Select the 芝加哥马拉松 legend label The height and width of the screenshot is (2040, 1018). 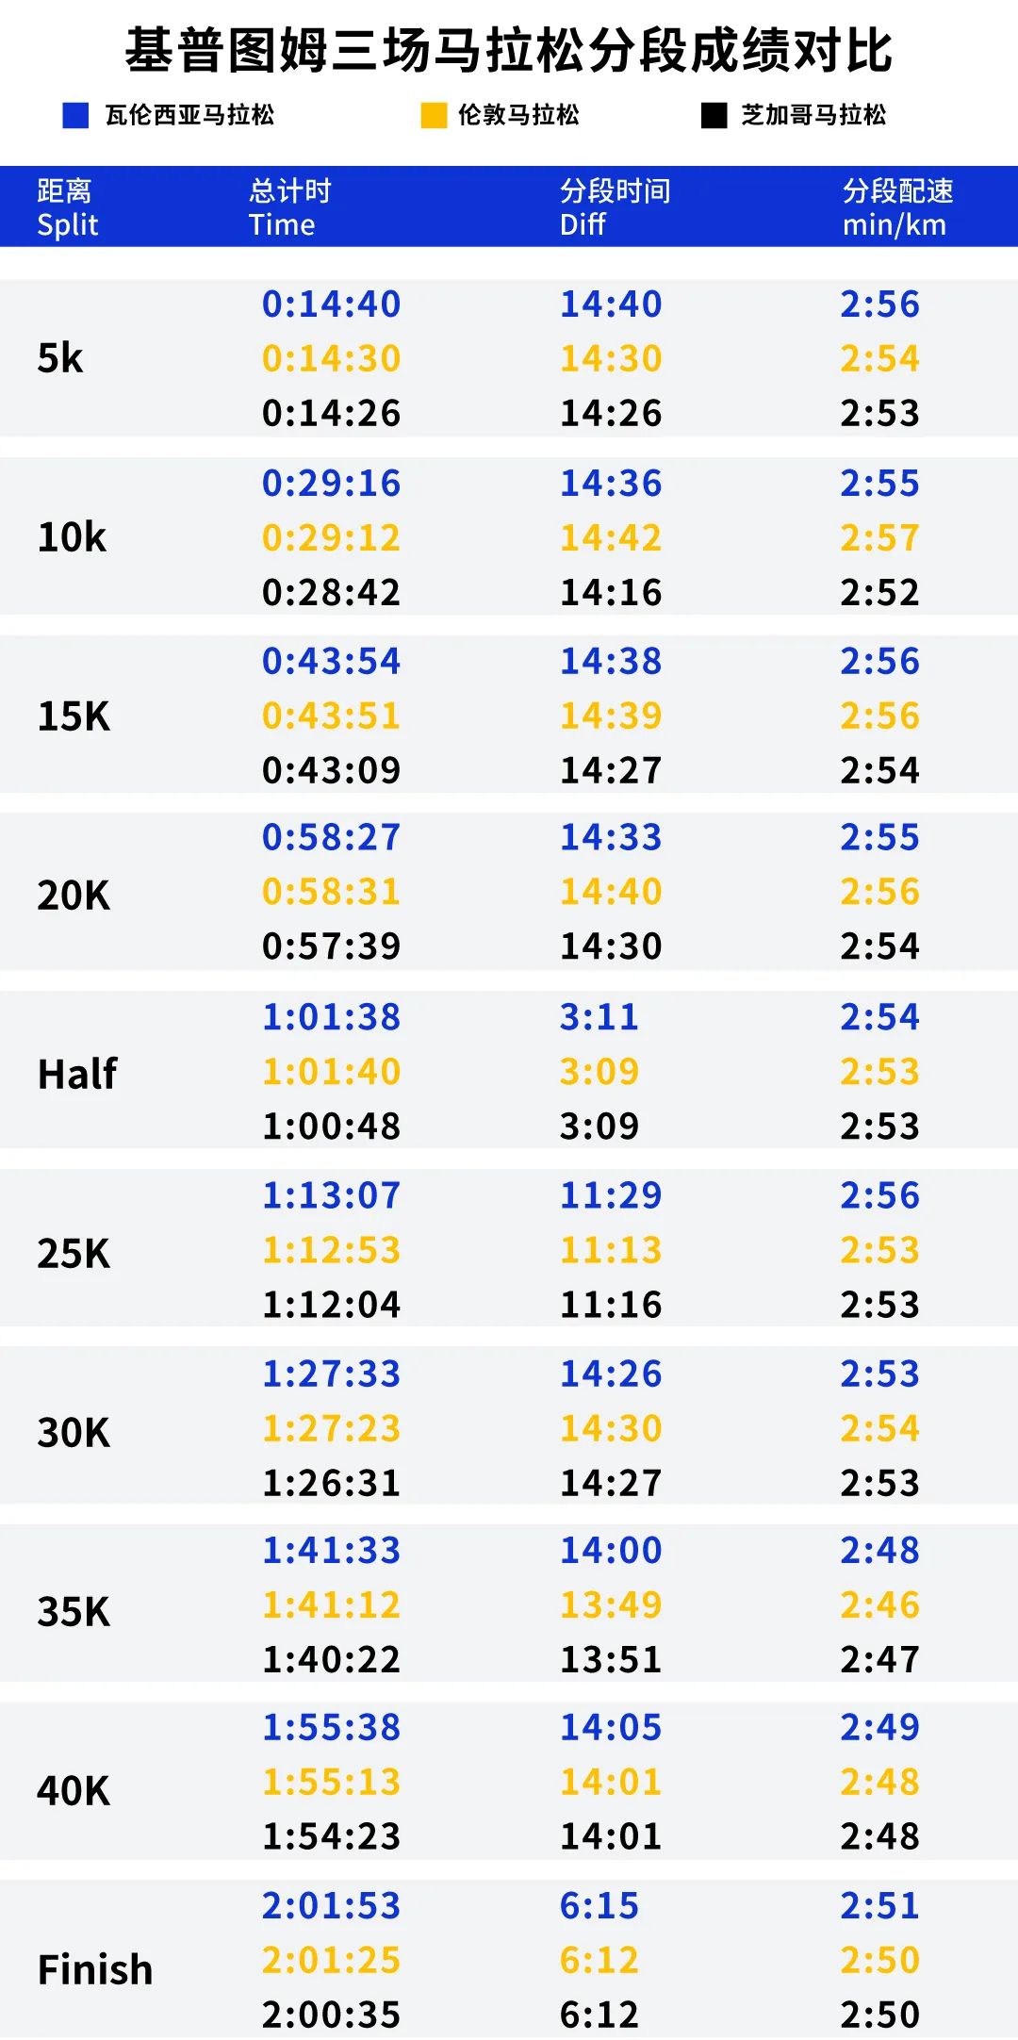tap(813, 116)
